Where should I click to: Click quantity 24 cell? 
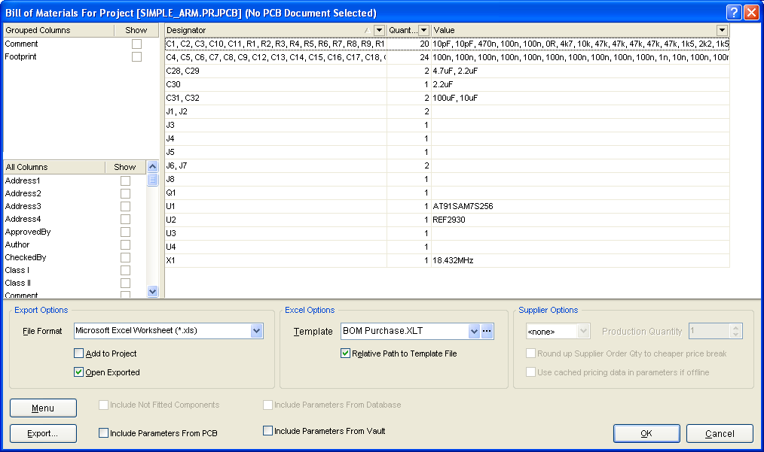409,57
